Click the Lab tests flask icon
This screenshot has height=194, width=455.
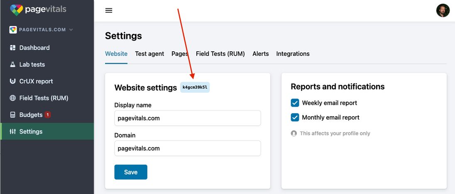coord(12,65)
